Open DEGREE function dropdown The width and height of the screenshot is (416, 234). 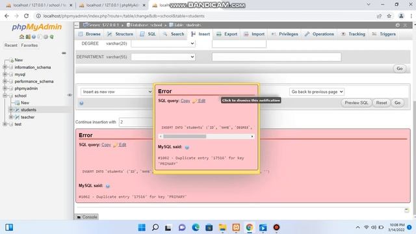[x=163, y=44]
